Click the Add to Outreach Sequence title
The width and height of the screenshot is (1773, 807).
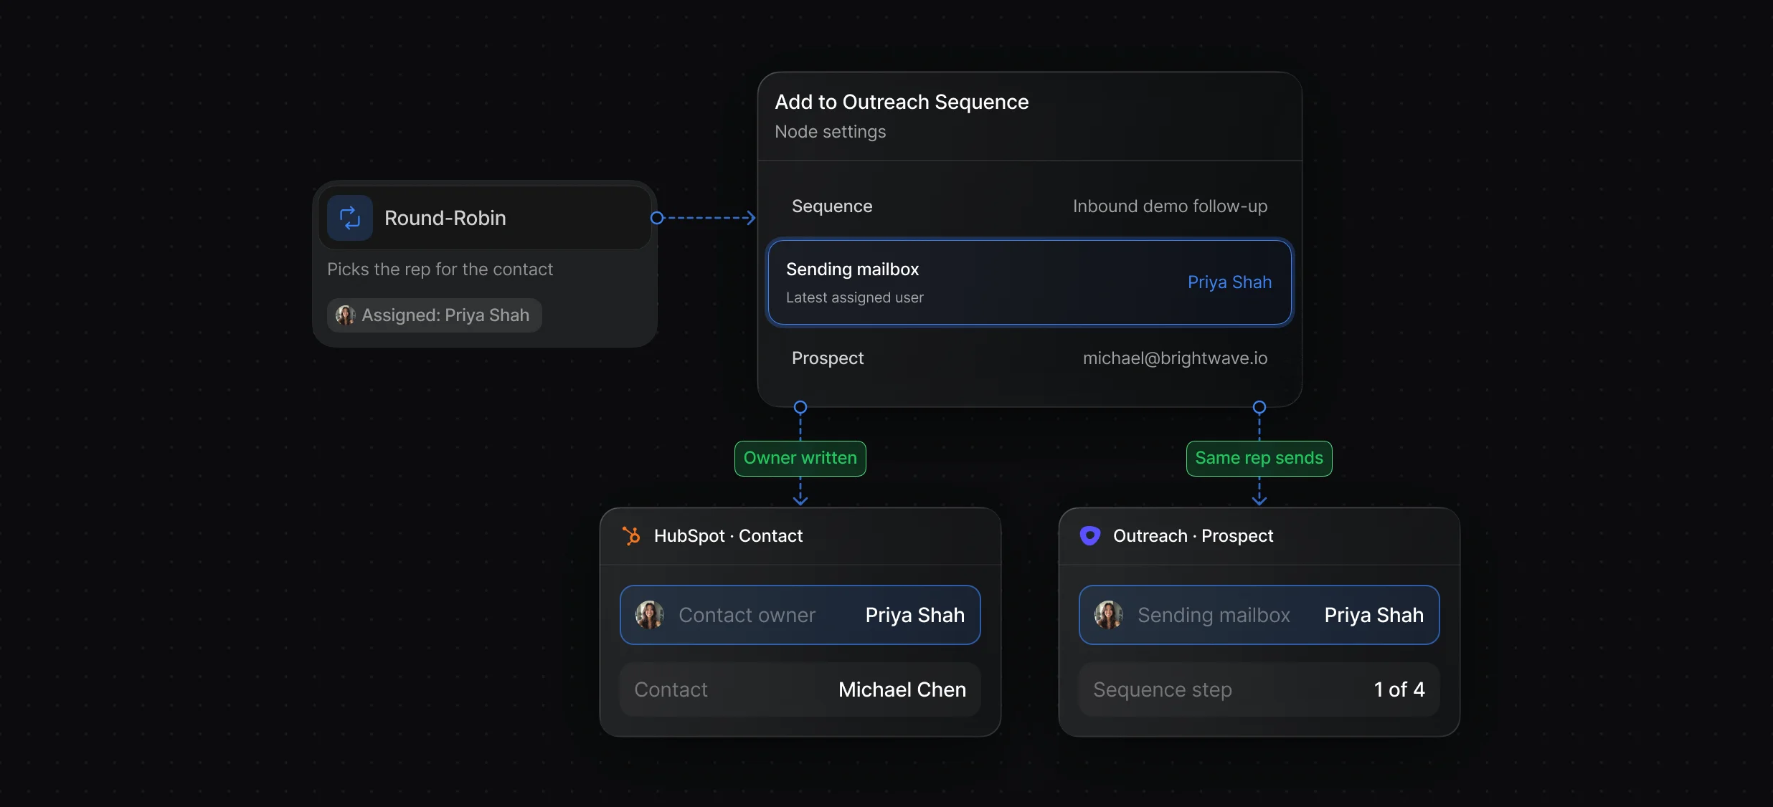coord(902,102)
